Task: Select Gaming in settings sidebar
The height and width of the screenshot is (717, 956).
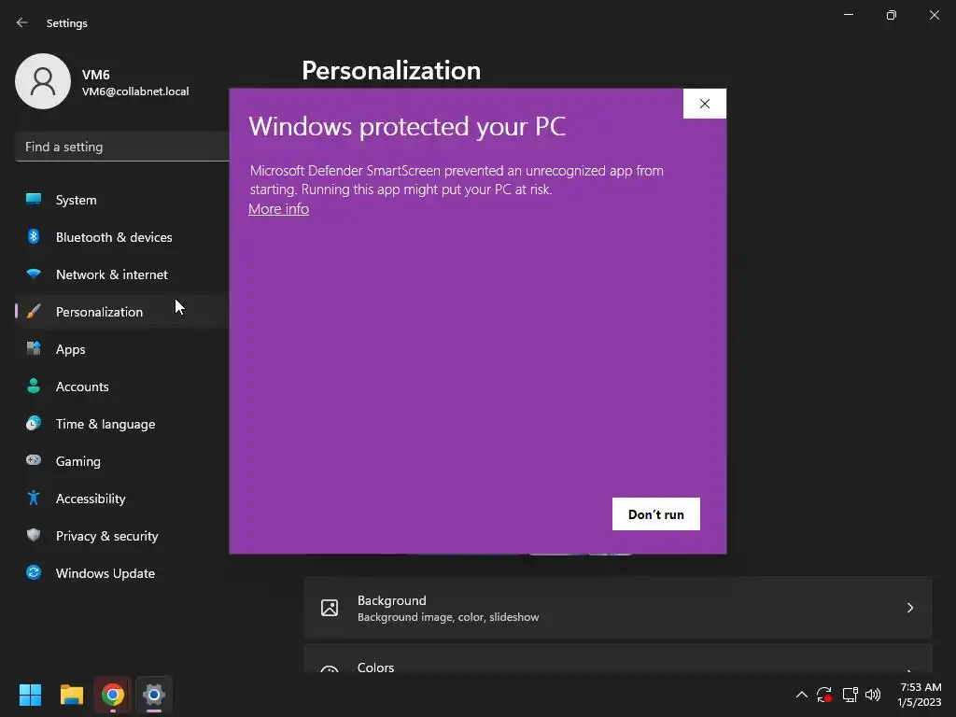Action: [x=122, y=461]
